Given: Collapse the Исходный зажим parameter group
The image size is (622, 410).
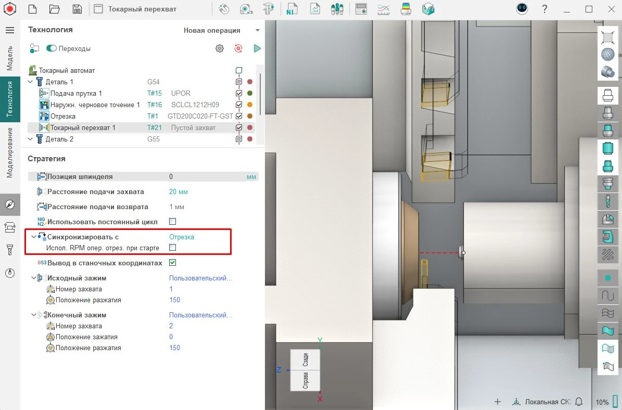Looking at the screenshot, I should tap(34, 278).
